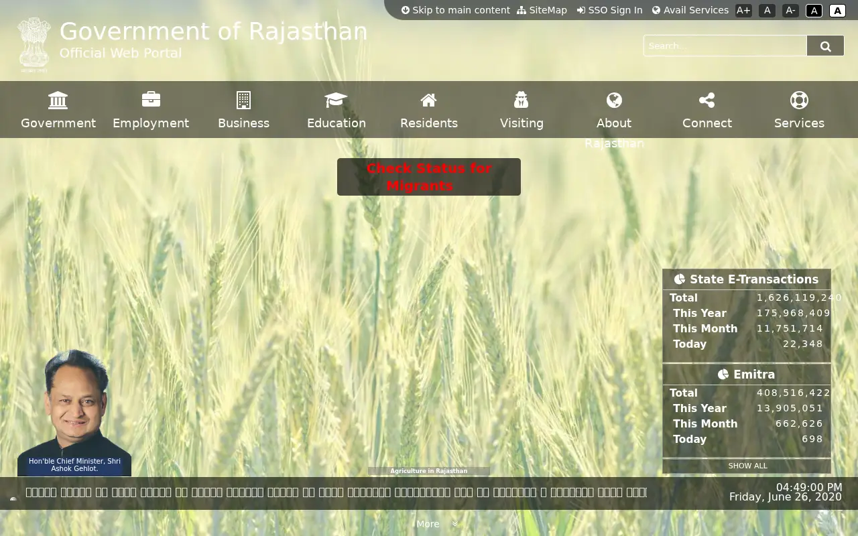Screen dimensions: 858x536
Task: Reset font size with plain A button
Action: point(768,10)
